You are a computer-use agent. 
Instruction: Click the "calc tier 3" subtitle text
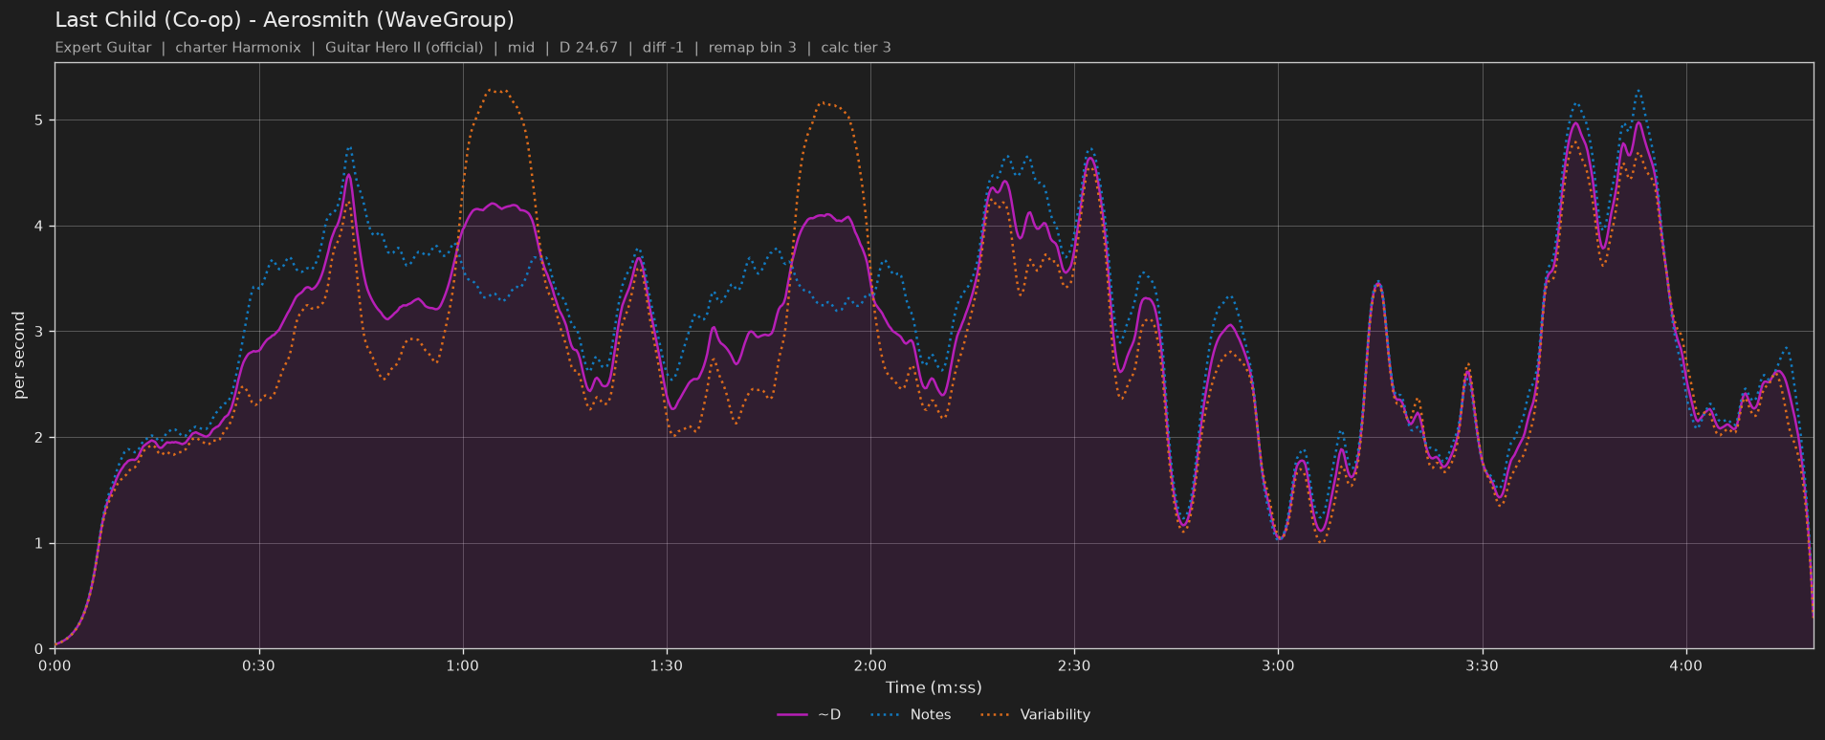(x=856, y=48)
